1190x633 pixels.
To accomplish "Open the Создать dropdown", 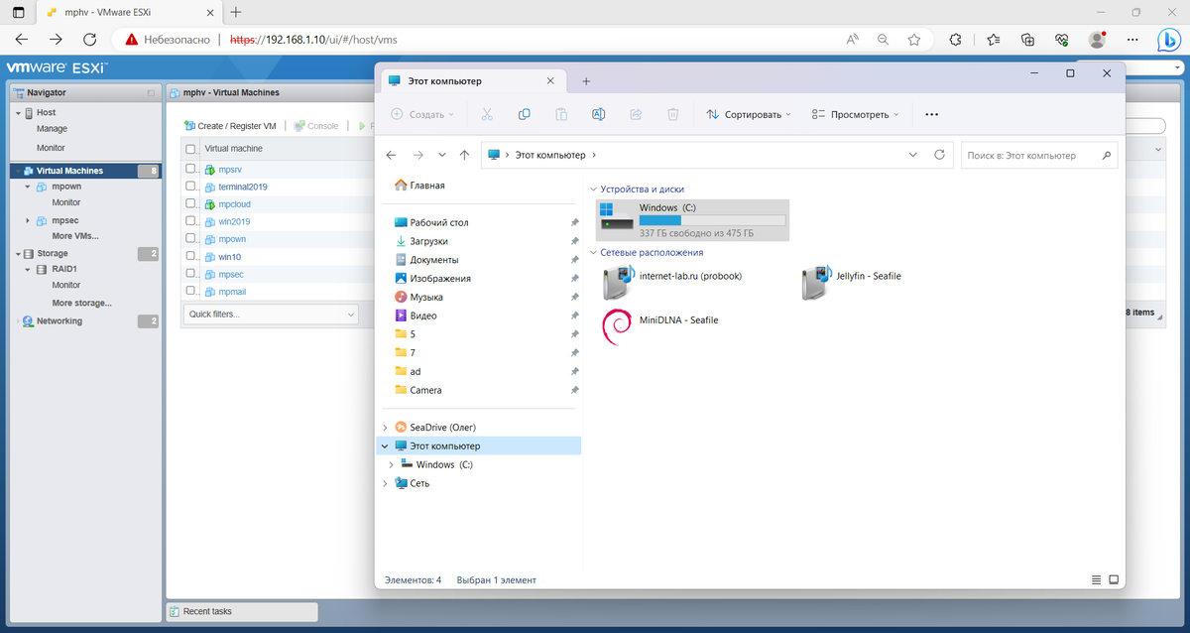I will coord(422,114).
